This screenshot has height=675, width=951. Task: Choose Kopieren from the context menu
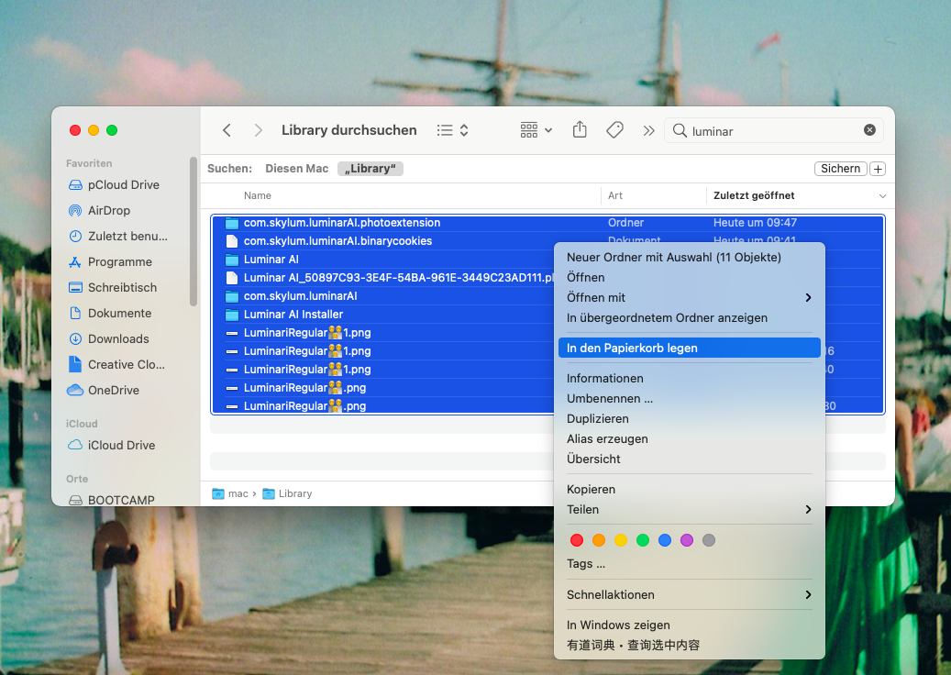(689, 490)
